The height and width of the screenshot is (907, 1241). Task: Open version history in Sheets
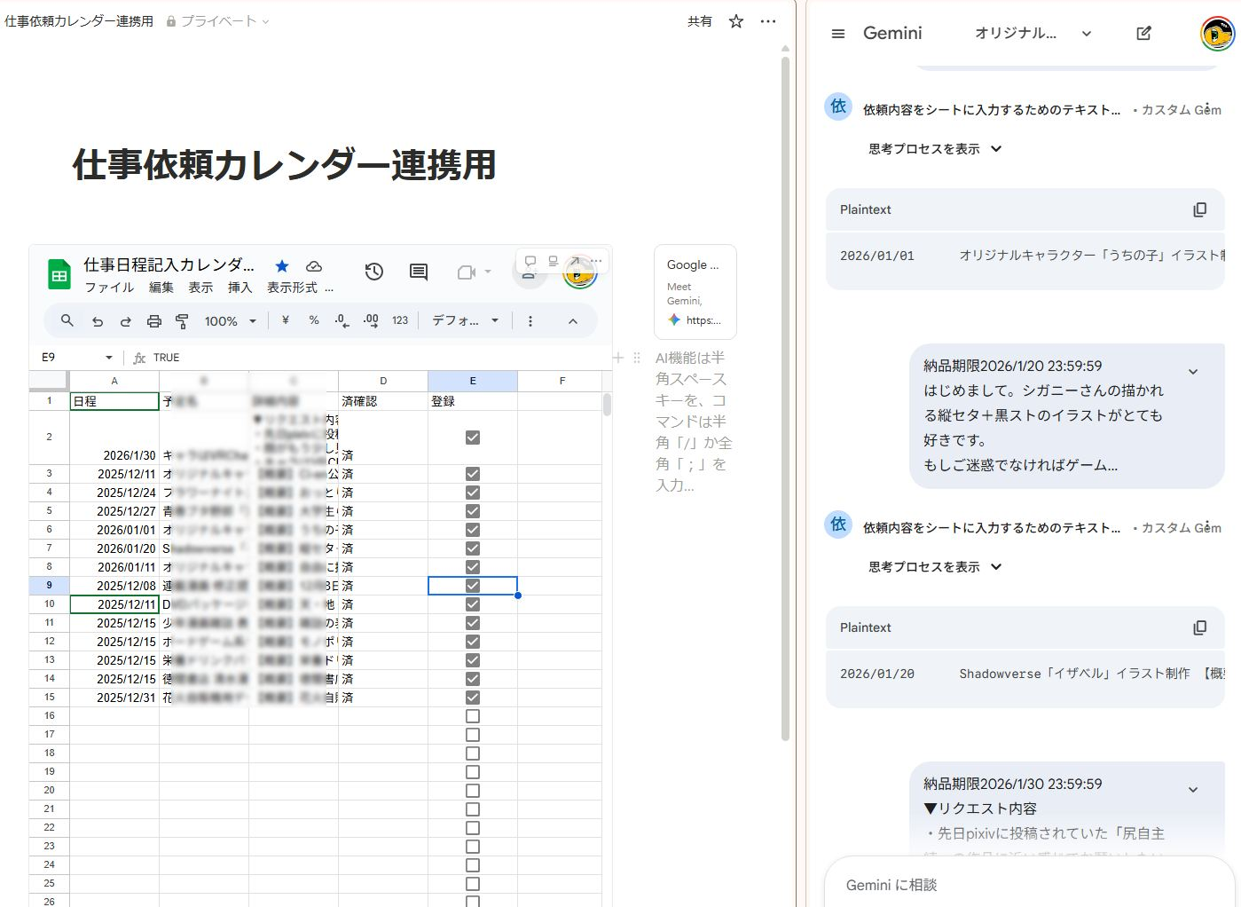[374, 272]
